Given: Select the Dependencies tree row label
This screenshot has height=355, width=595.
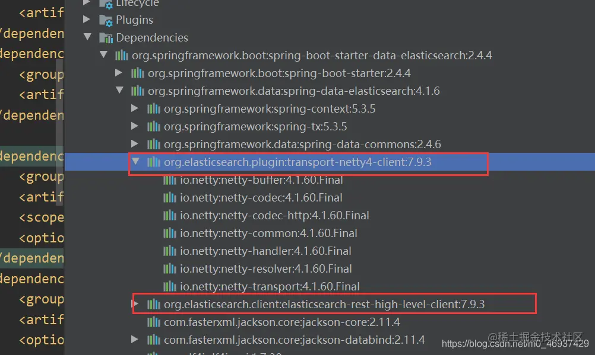Looking at the screenshot, I should 152,37.
